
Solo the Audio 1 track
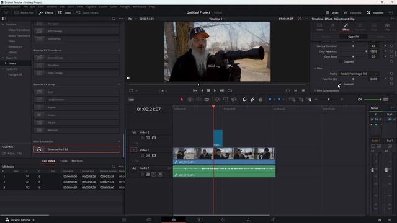154,174
